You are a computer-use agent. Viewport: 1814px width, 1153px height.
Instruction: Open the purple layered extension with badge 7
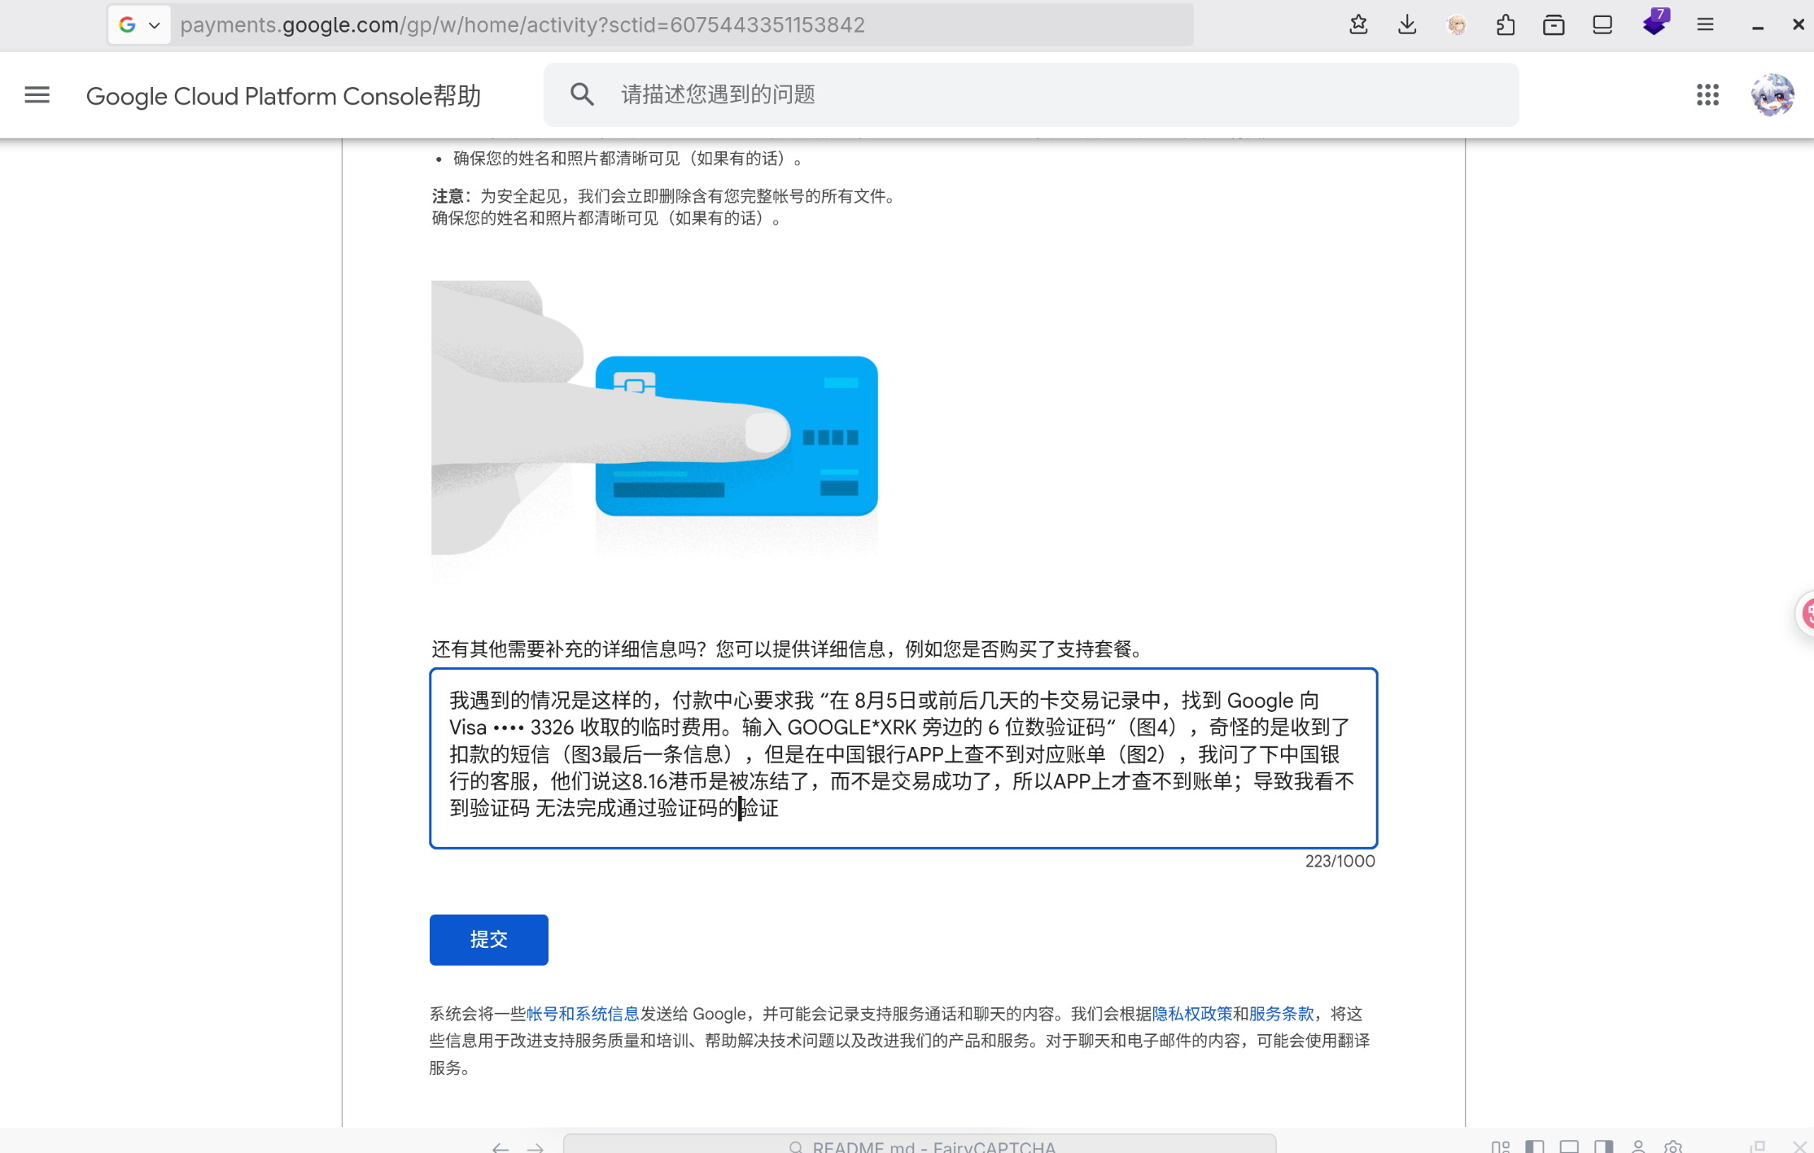tap(1654, 23)
